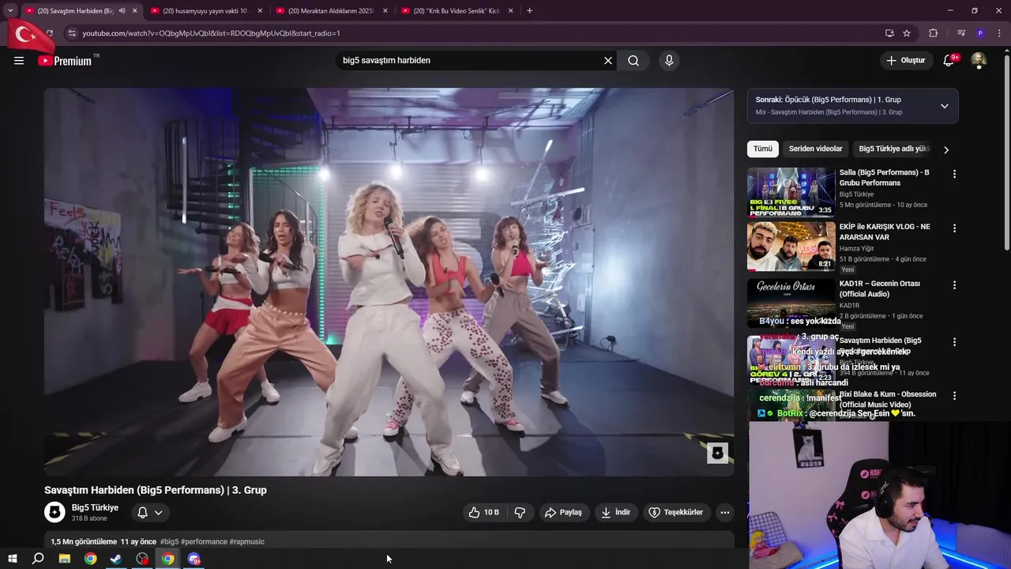Open options for Salla B Grubu video
Viewport: 1011px width, 569px height.
(954, 174)
